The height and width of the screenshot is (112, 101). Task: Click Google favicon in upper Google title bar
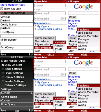click(68, 1)
